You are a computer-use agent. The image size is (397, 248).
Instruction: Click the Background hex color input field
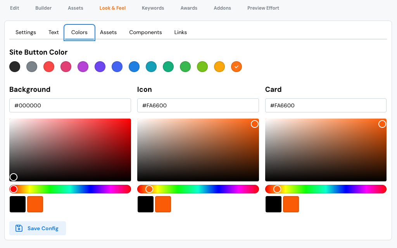pos(70,105)
